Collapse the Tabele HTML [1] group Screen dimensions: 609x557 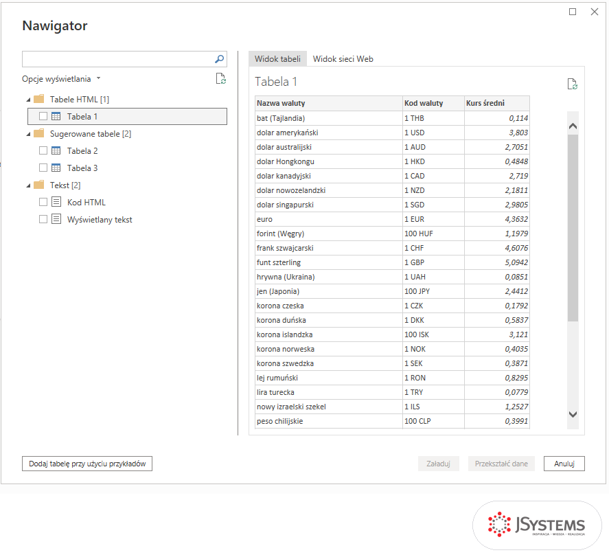pos(28,100)
